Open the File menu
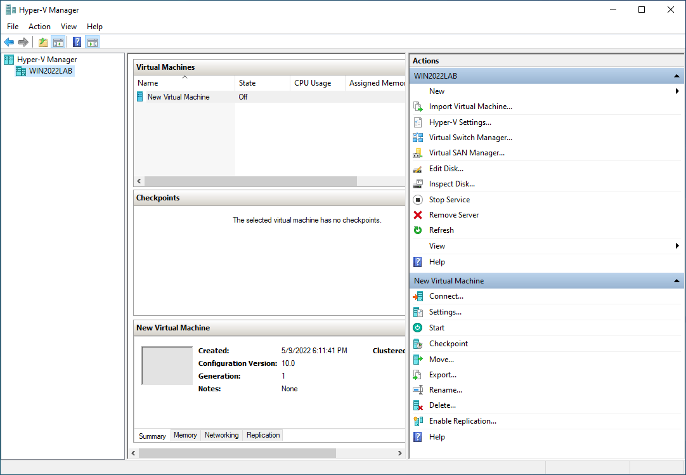 pos(13,26)
